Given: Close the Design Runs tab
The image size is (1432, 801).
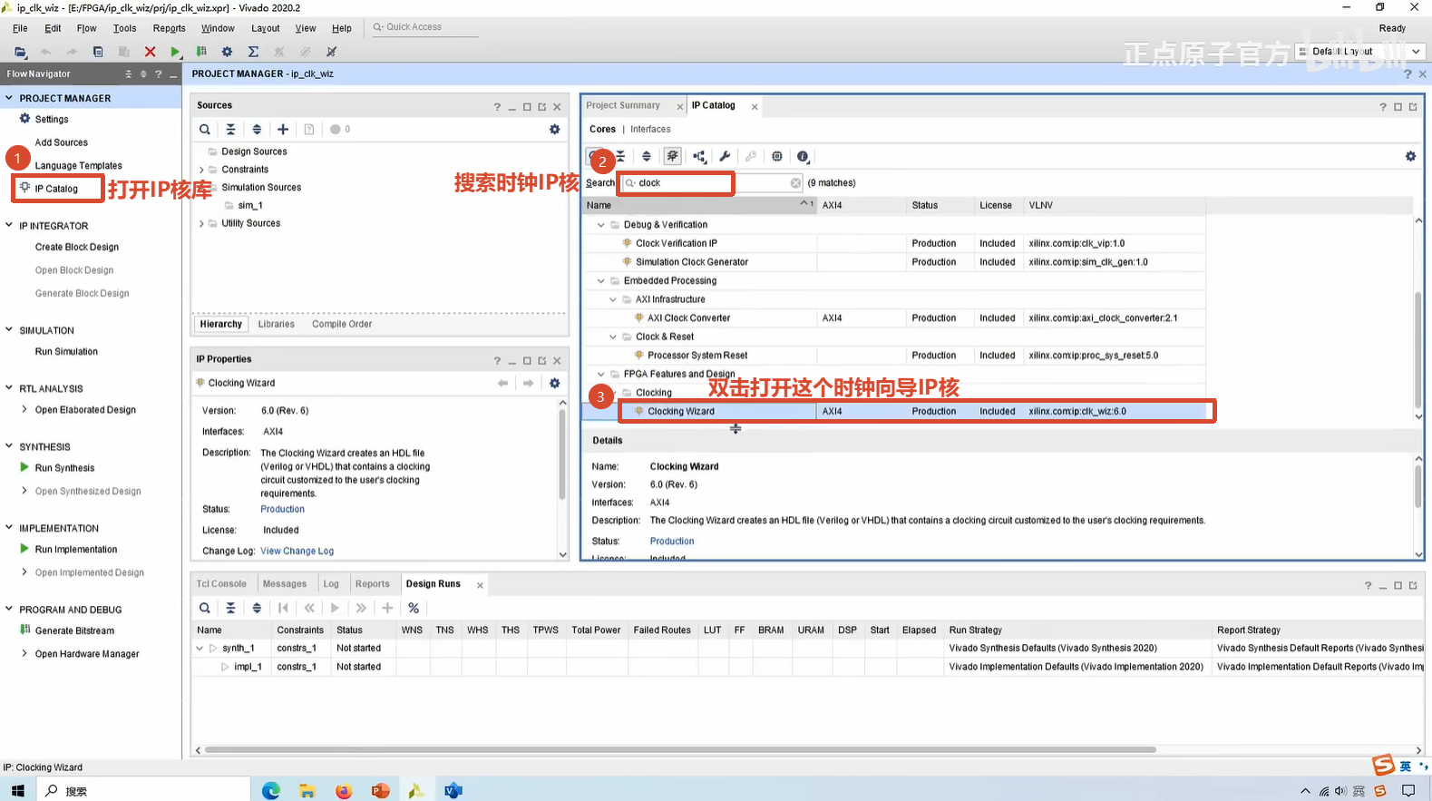Looking at the screenshot, I should [480, 585].
